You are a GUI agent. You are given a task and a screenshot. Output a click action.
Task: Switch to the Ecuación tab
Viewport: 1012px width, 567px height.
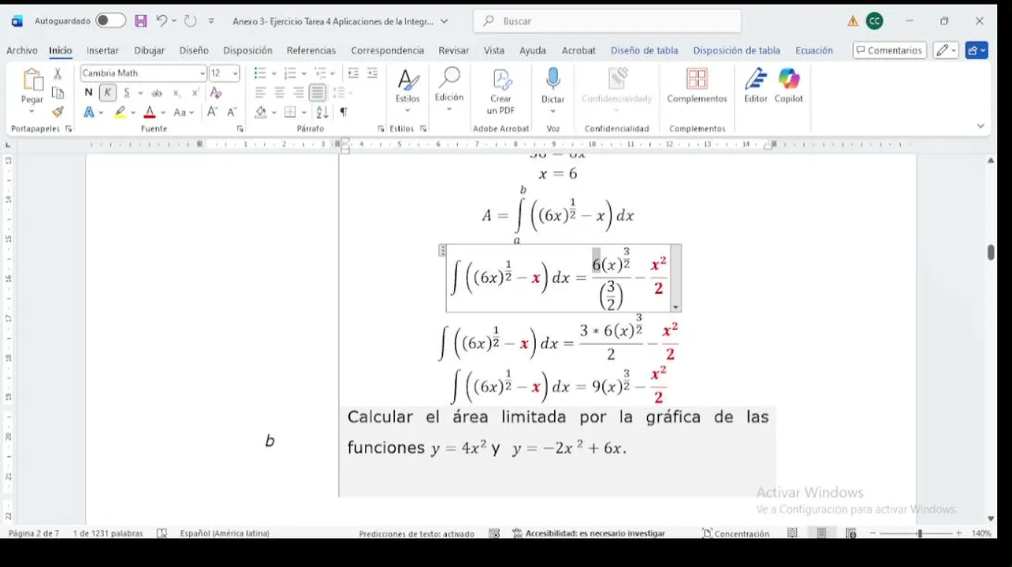pos(814,50)
